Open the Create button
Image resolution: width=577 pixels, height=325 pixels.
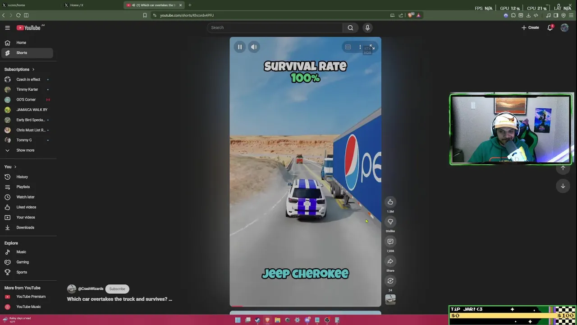530,28
